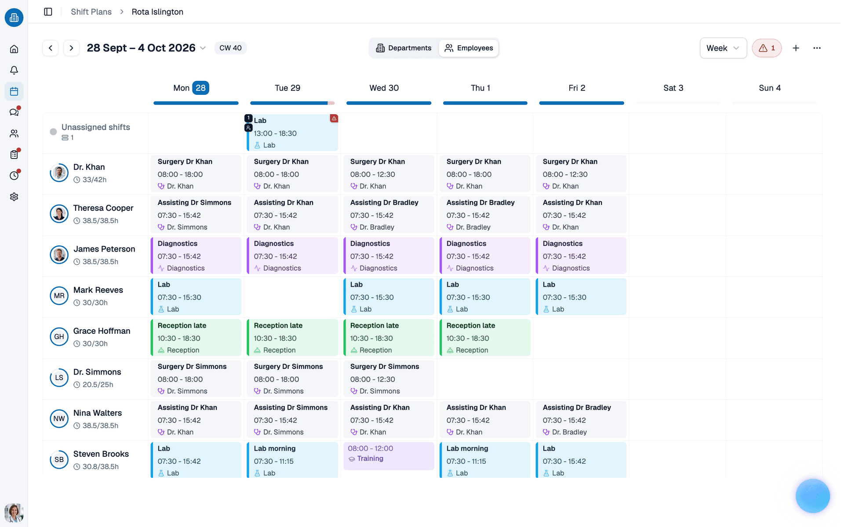The width and height of the screenshot is (844, 527).
Task: Switch to Employees view
Action: (469, 48)
